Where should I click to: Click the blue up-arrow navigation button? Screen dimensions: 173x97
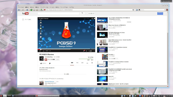coord(27,10)
